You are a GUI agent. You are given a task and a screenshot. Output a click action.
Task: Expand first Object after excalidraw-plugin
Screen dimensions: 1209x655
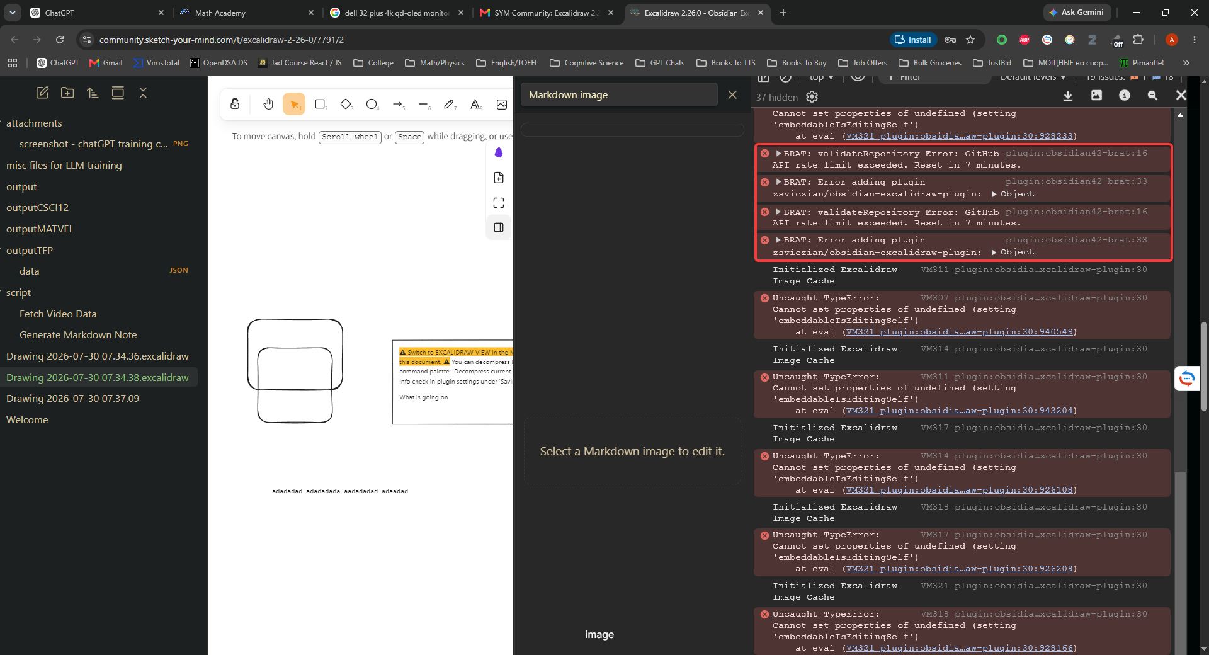click(994, 195)
